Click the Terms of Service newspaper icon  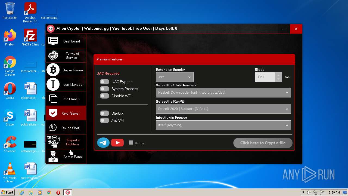pyautogui.click(x=53, y=56)
